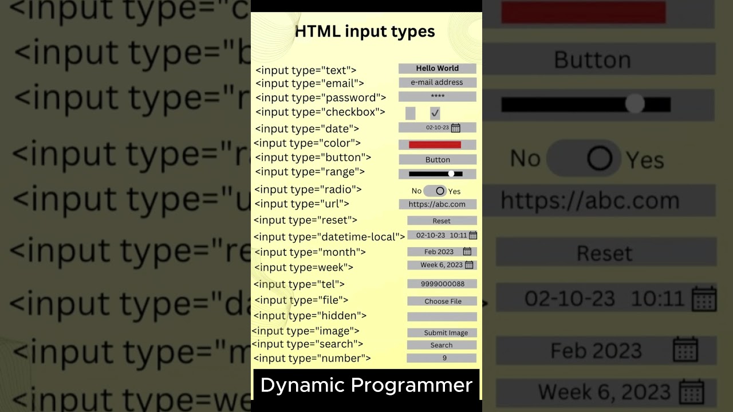This screenshot has width=733, height=412.
Task: Focus the 'e-mail address' input field
Action: pos(438,82)
